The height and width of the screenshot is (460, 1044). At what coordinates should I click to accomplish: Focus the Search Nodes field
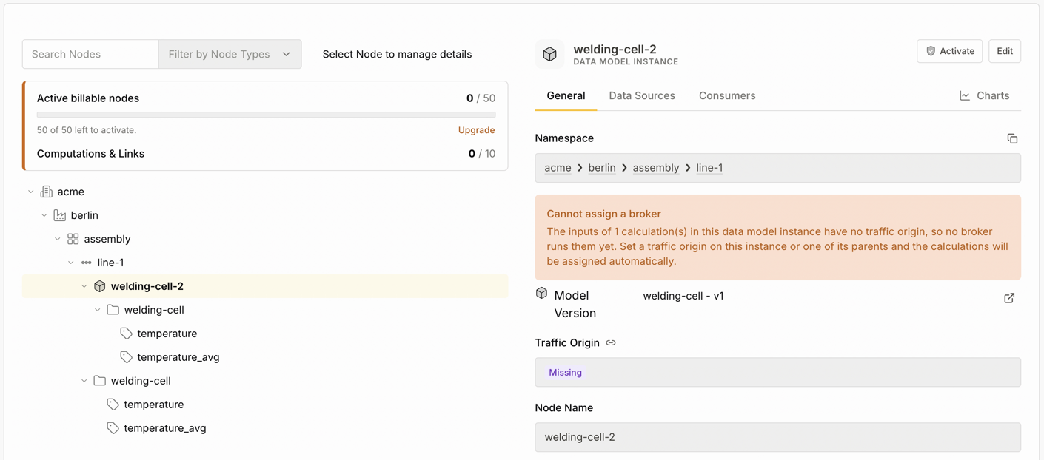coord(90,54)
